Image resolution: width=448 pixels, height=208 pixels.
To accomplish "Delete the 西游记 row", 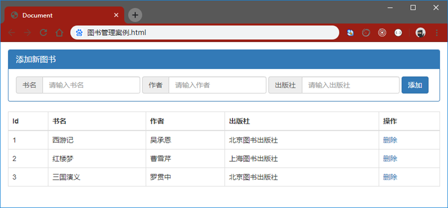I will point(390,140).
